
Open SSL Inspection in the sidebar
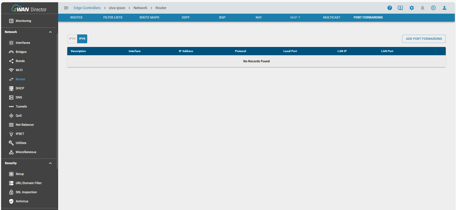point(26,192)
